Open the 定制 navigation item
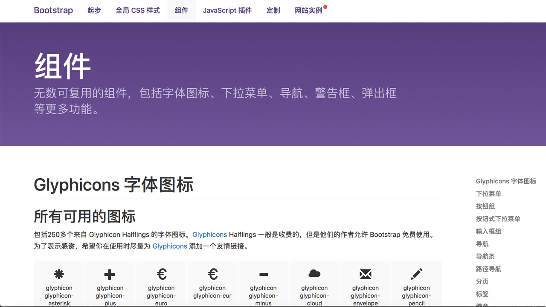Viewport: 546px width, 307px height. (x=273, y=10)
